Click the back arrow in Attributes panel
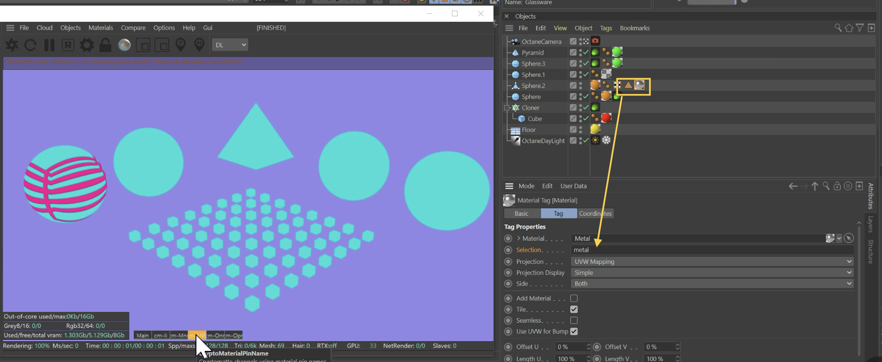This screenshot has height=362, width=882. (x=793, y=186)
